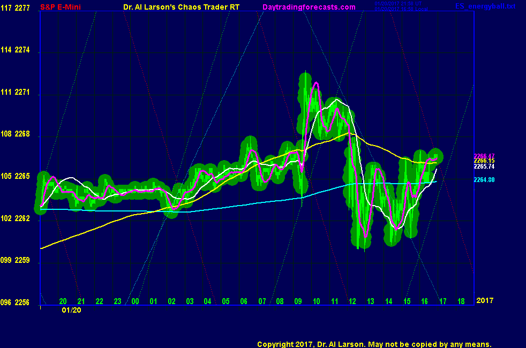Click the 12 hour marker on the time axis
This screenshot has width=526, height=348.
[x=352, y=301]
